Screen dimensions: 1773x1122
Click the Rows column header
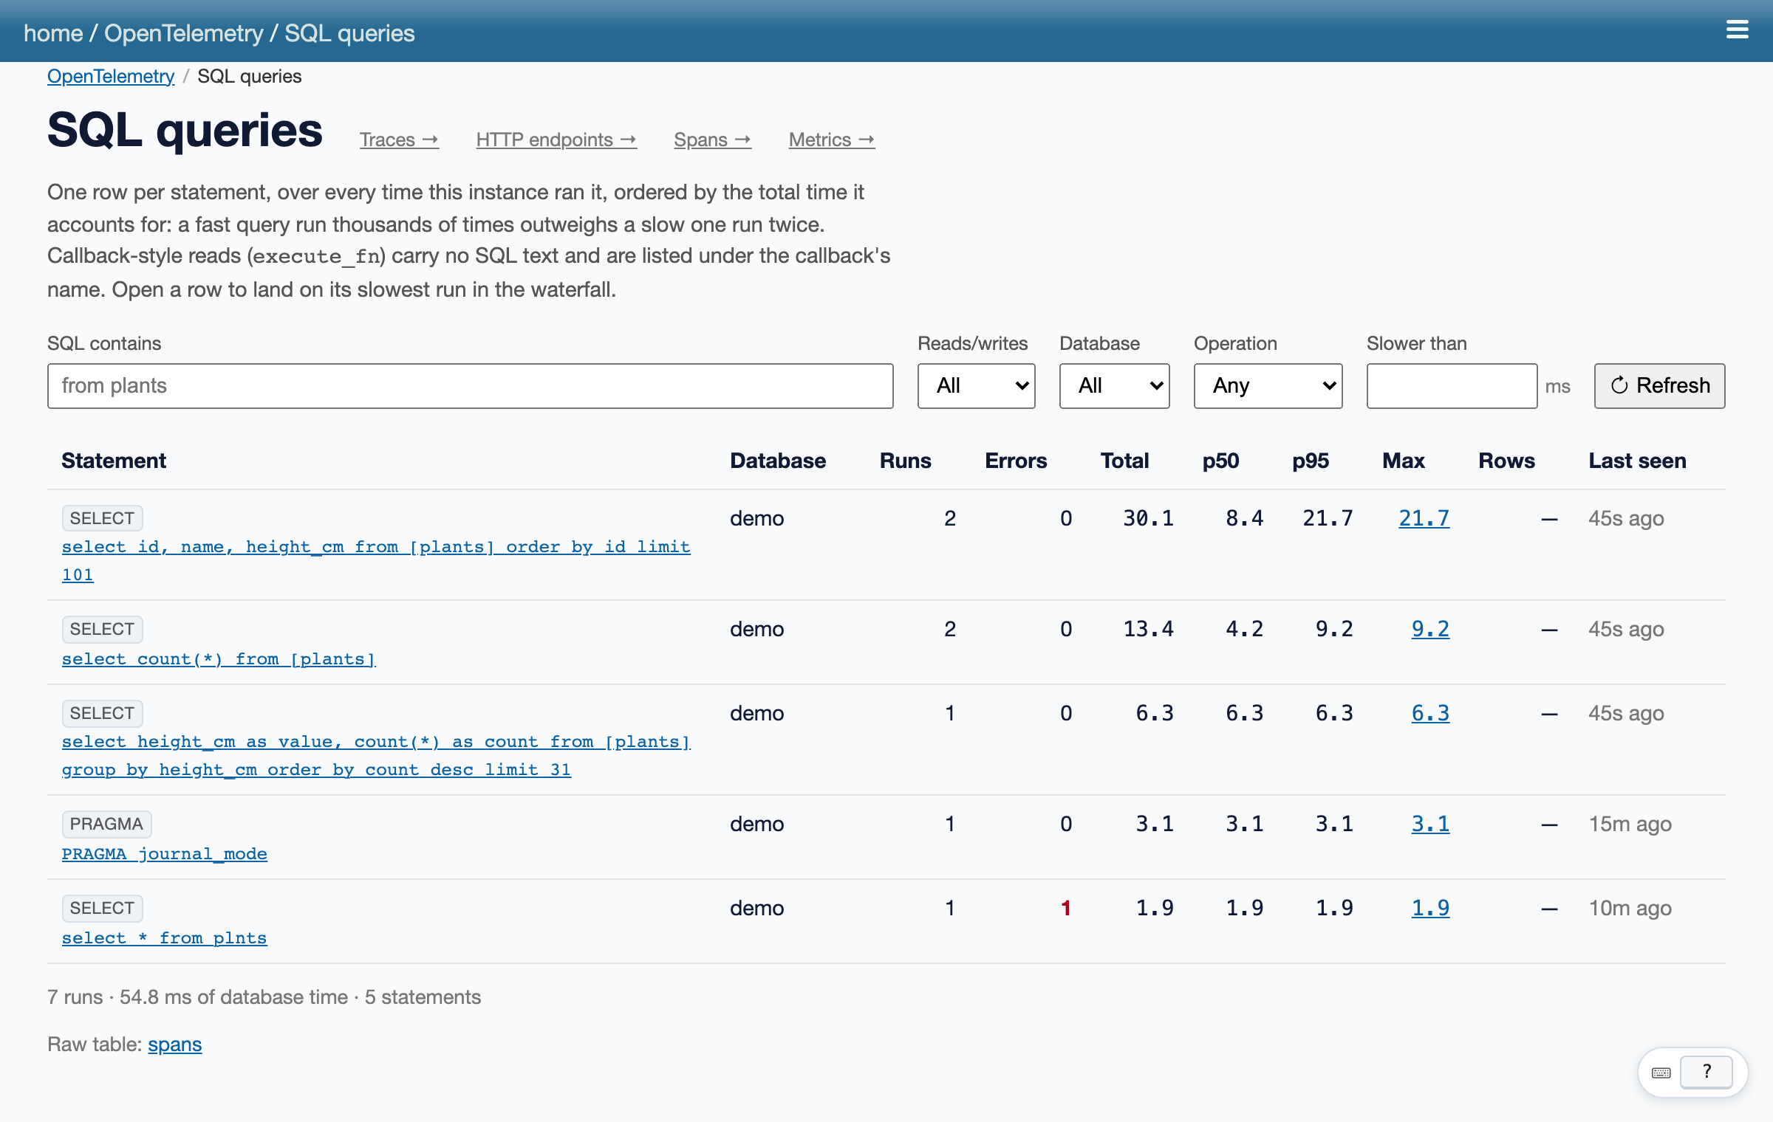point(1506,461)
